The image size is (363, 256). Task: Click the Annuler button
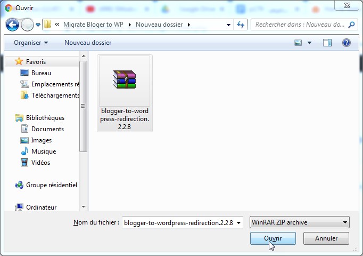click(x=326, y=238)
